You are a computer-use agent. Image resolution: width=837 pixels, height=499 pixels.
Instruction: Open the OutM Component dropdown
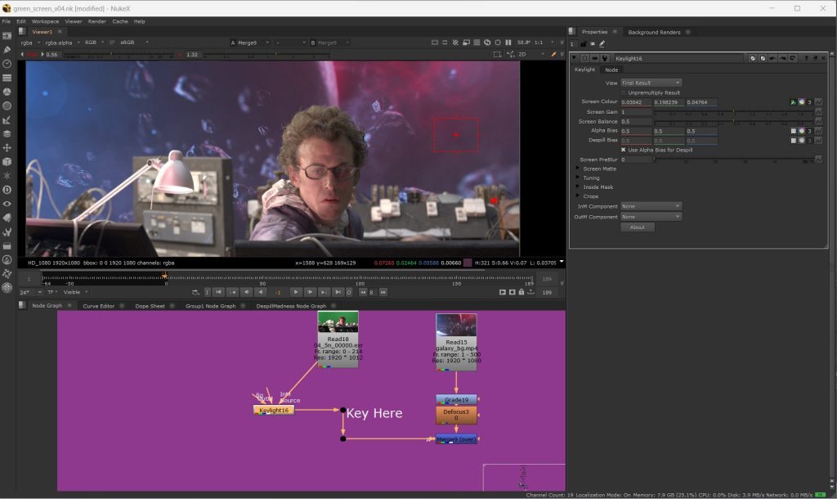651,217
